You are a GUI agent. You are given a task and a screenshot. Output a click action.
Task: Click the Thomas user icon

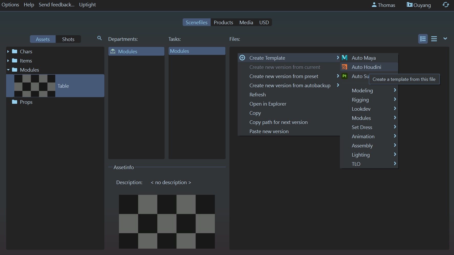pyautogui.click(x=374, y=5)
